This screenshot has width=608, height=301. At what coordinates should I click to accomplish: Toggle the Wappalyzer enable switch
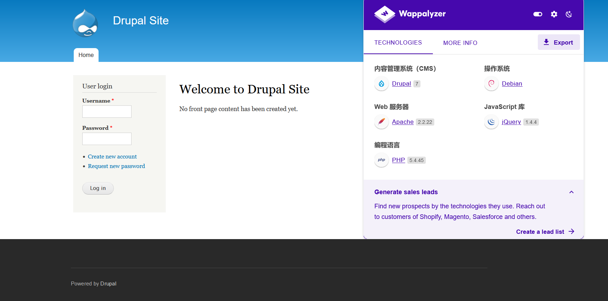(538, 14)
